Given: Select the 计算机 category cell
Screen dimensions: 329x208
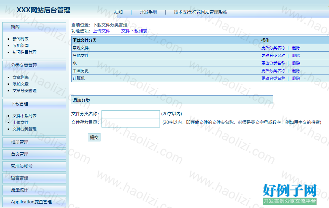Looking at the screenshot, I should point(166,78).
